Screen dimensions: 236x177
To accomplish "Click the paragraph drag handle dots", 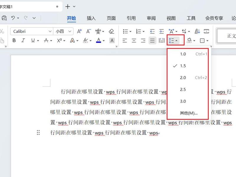I will (38, 132).
